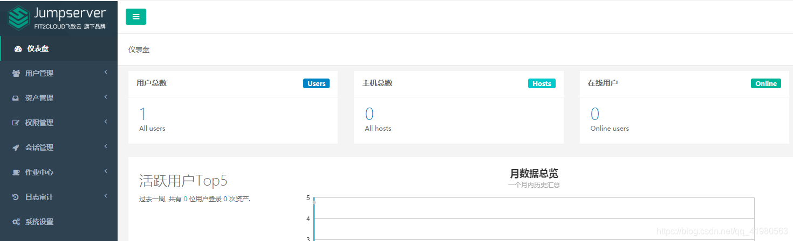The height and width of the screenshot is (241, 793).
Task: Click the rocket icon beside 会话管理
Action: click(16, 148)
